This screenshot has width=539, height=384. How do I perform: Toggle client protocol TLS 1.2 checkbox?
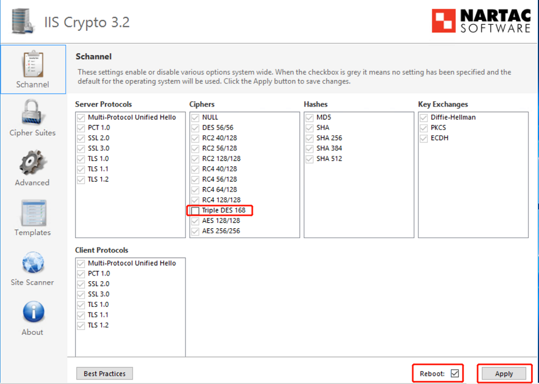(x=81, y=325)
